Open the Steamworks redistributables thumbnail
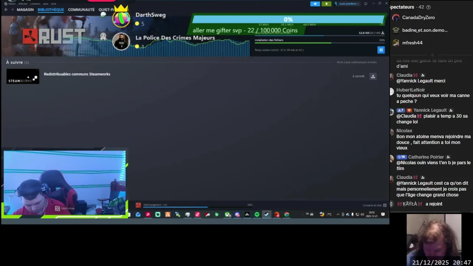473x266 pixels. 23,76
